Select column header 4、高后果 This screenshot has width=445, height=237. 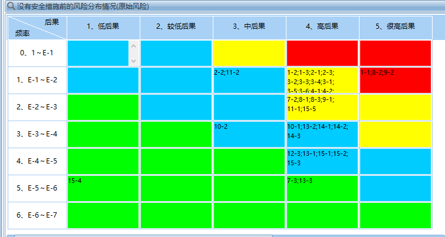[x=322, y=28]
